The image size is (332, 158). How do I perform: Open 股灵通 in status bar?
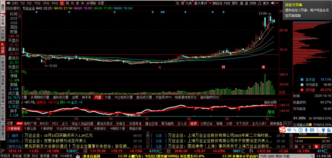point(45,156)
